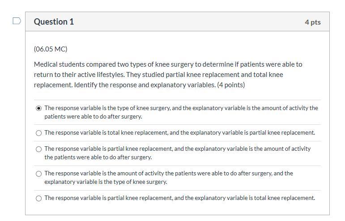Click the 'Question 1' heading
345x221 pixels.
point(54,21)
